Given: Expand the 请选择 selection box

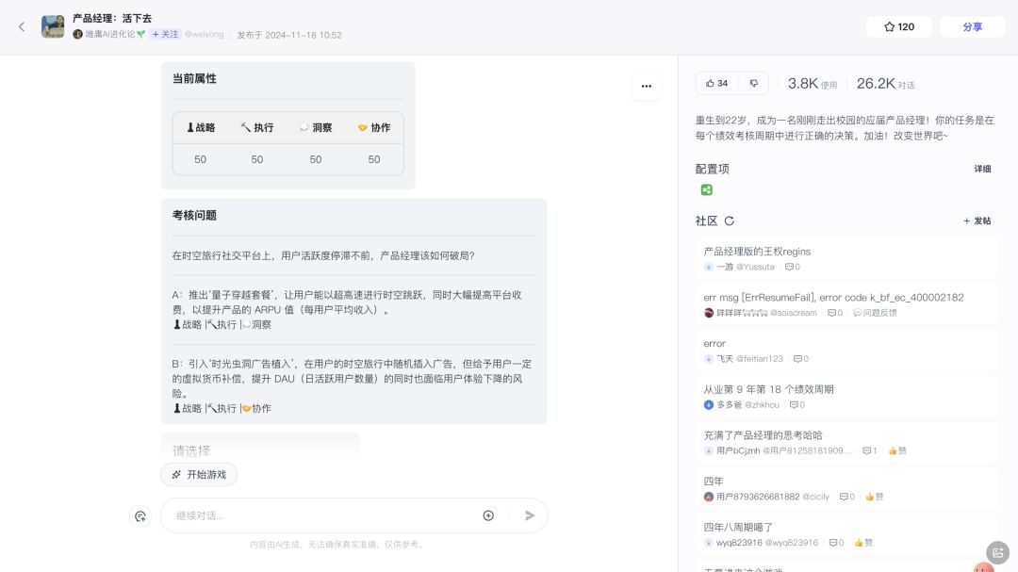Looking at the screenshot, I should [x=260, y=449].
